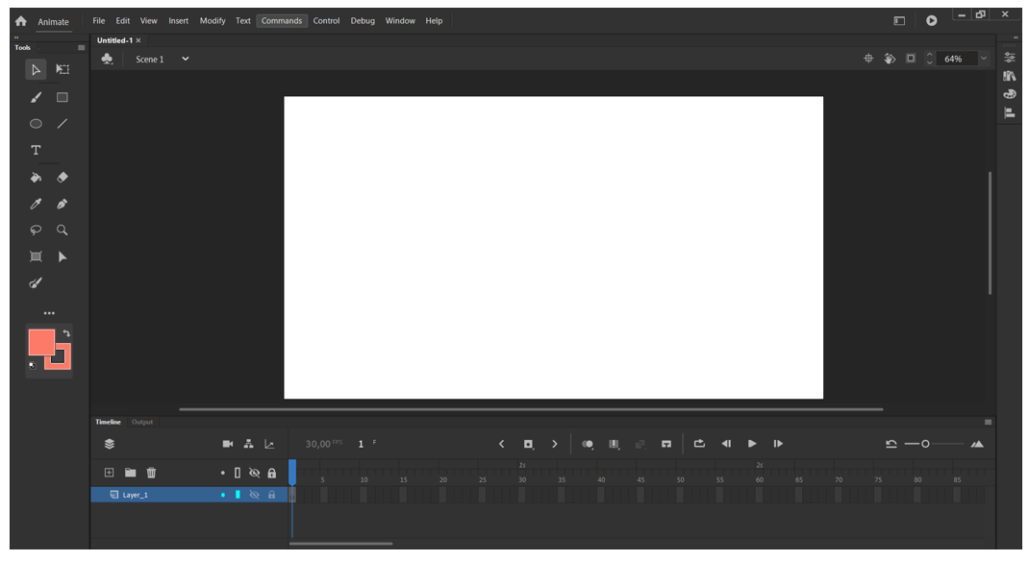Adjust the timeline zoom slider

tap(925, 444)
